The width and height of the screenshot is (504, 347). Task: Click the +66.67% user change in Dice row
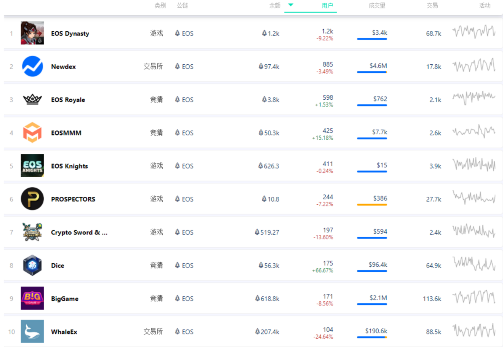click(323, 271)
